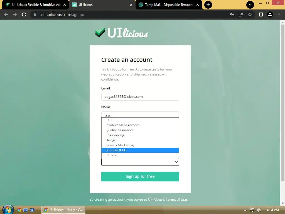Image resolution: width=285 pixels, height=214 pixels.
Task: Choose CTO from the role list
Action: [140, 120]
